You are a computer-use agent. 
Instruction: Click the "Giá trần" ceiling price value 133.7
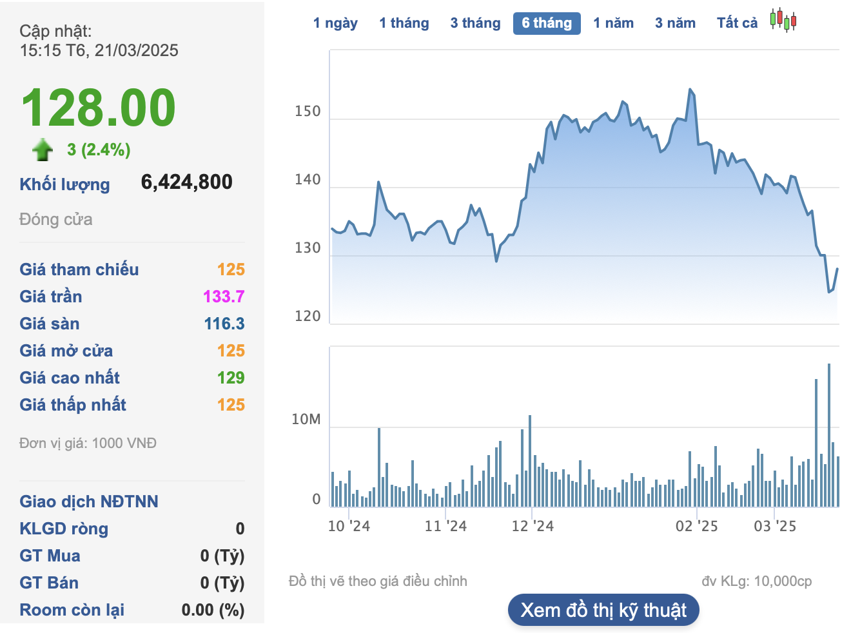pyautogui.click(x=224, y=297)
